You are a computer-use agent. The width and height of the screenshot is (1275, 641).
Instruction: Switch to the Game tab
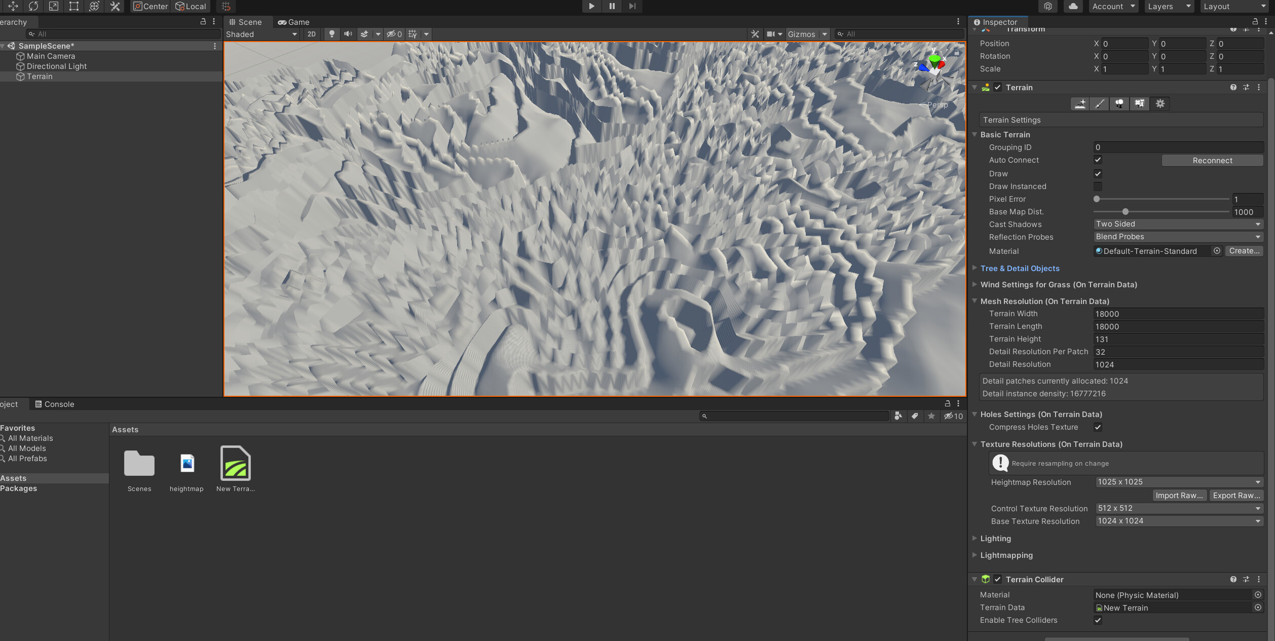[x=294, y=22]
